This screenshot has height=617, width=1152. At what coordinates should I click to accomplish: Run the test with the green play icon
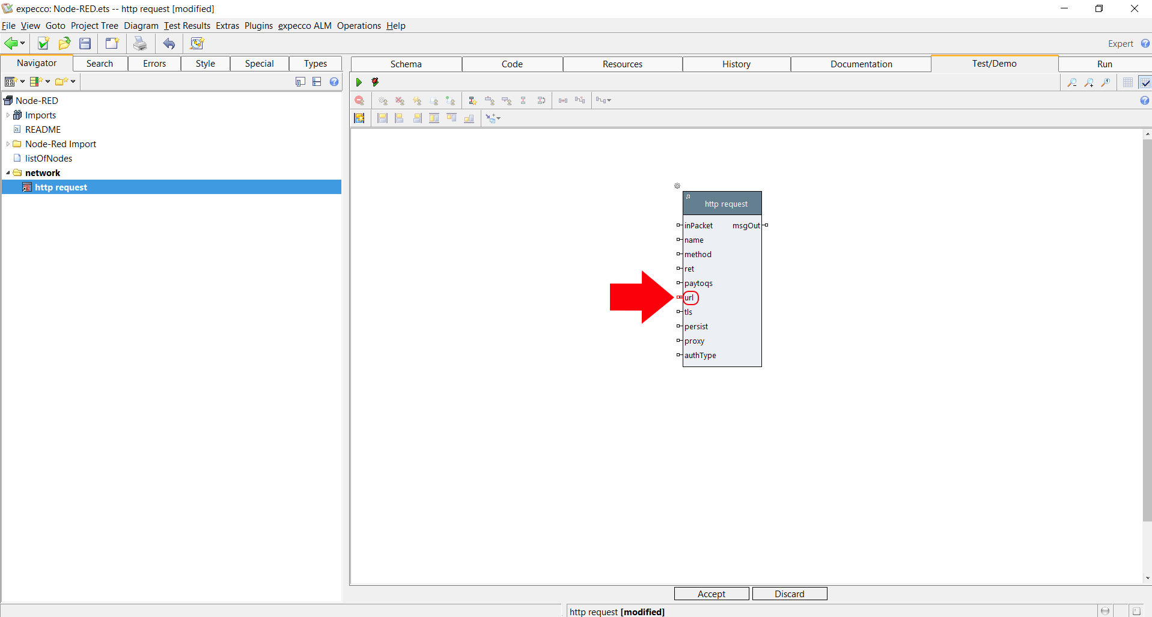pos(359,82)
